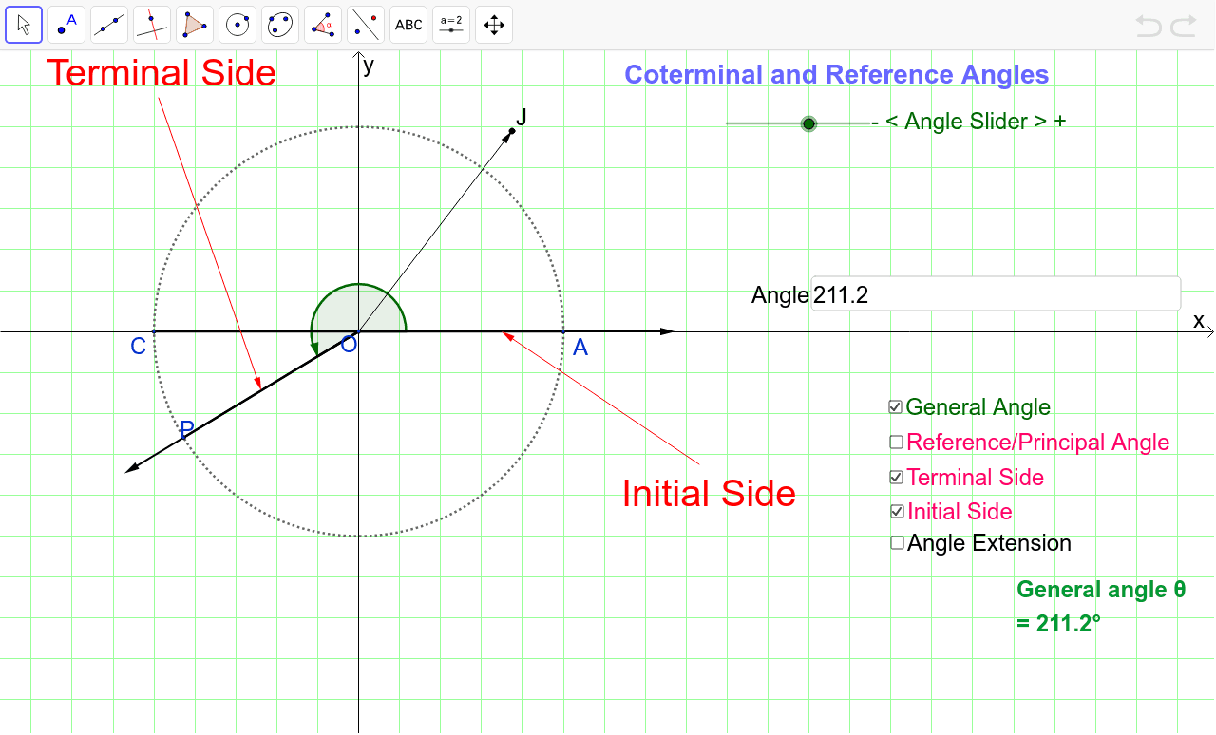Click the red 'Initial Side' label
The width and height of the screenshot is (1216, 735).
coord(709,494)
